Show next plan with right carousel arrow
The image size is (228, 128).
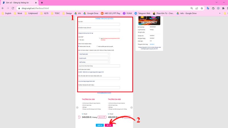pos(131,108)
